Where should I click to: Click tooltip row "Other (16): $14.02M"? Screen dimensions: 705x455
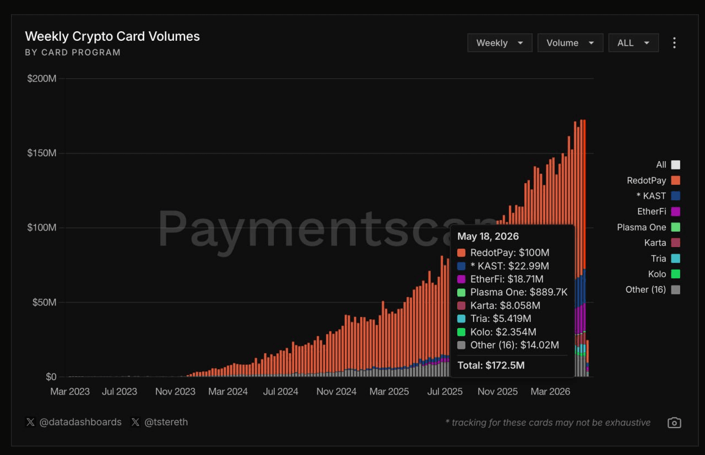click(x=508, y=345)
